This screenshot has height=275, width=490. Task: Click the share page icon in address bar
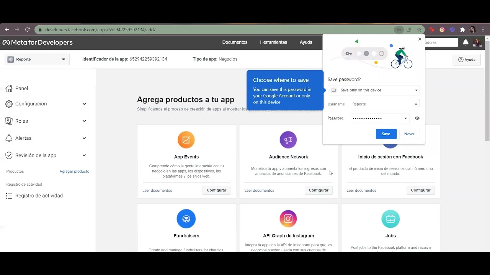coord(409,29)
